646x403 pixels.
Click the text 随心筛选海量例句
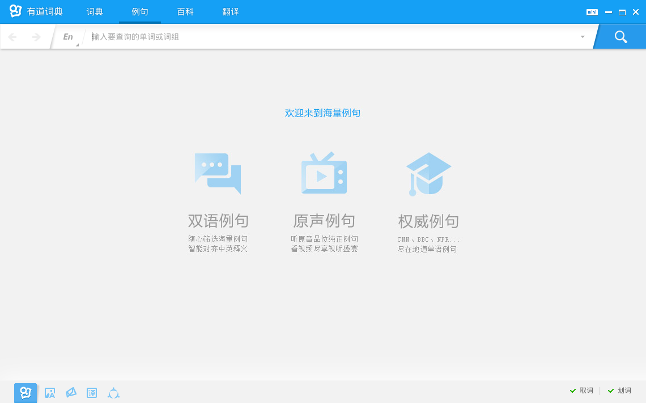[x=218, y=239]
